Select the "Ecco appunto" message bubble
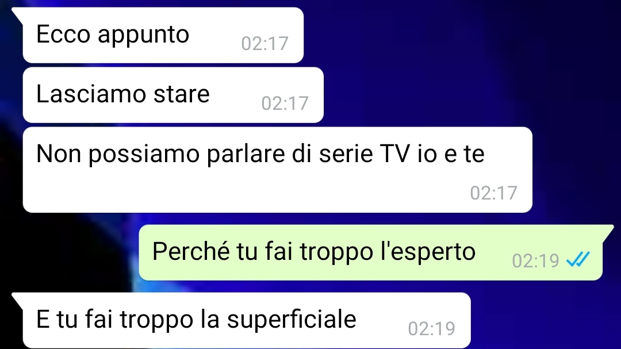The width and height of the screenshot is (621, 349). tap(163, 35)
